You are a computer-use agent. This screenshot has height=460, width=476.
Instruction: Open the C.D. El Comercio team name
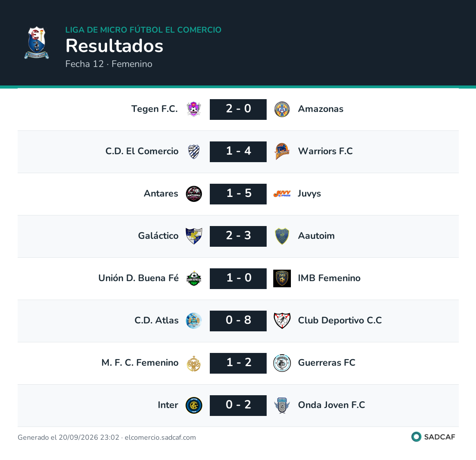coord(142,151)
